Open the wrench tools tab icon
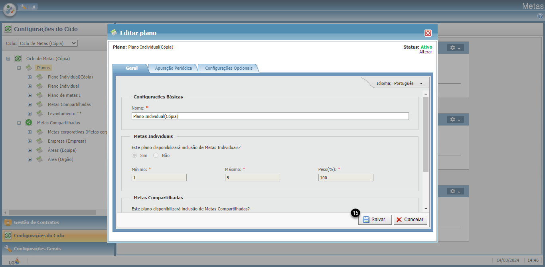 pyautogui.click(x=23, y=6)
